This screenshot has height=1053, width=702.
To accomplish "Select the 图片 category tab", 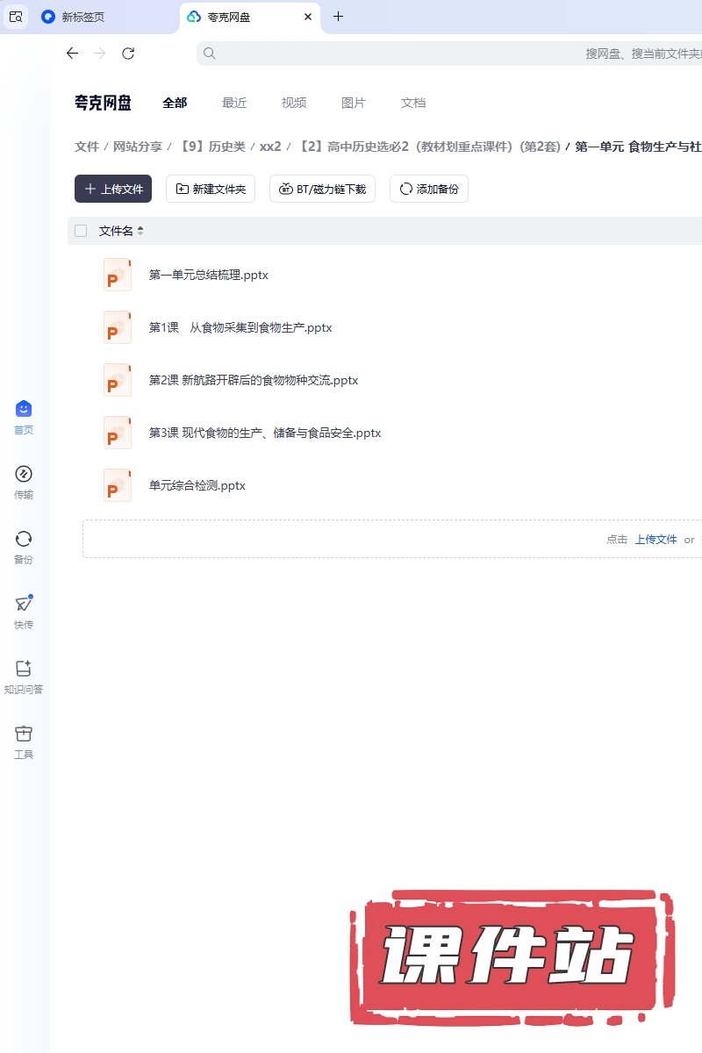I will (x=354, y=103).
